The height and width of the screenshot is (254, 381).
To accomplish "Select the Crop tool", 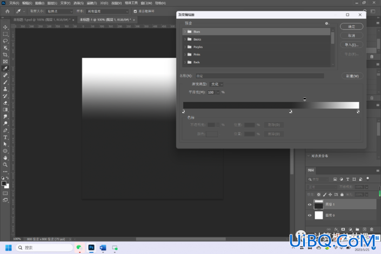I will (x=5, y=55).
